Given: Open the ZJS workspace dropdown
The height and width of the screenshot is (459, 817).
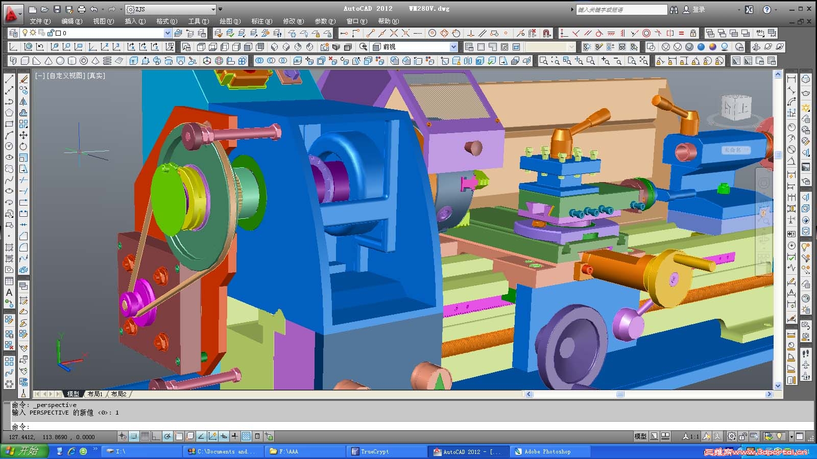Looking at the screenshot, I should (x=213, y=9).
